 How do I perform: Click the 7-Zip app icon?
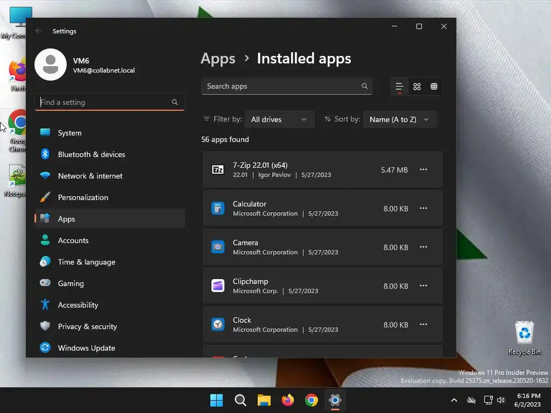[218, 169]
